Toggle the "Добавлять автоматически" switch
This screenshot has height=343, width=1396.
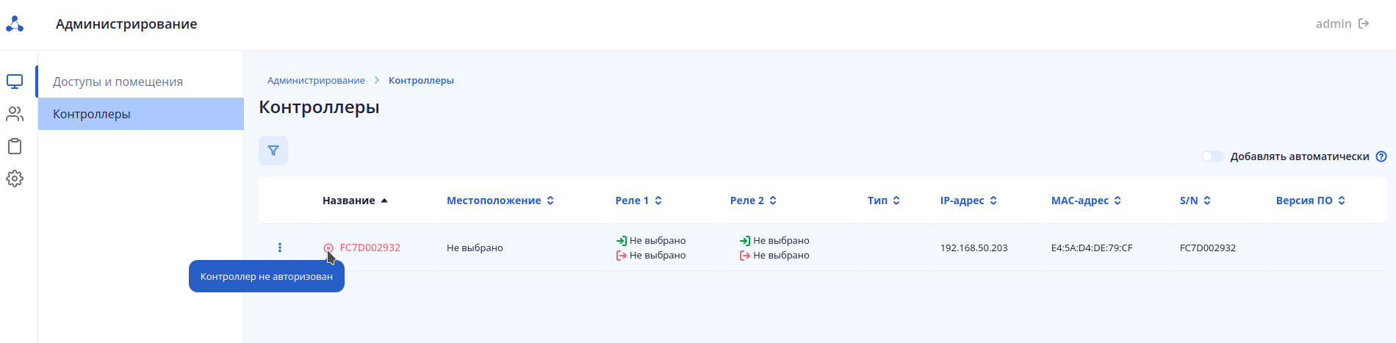tap(1212, 156)
